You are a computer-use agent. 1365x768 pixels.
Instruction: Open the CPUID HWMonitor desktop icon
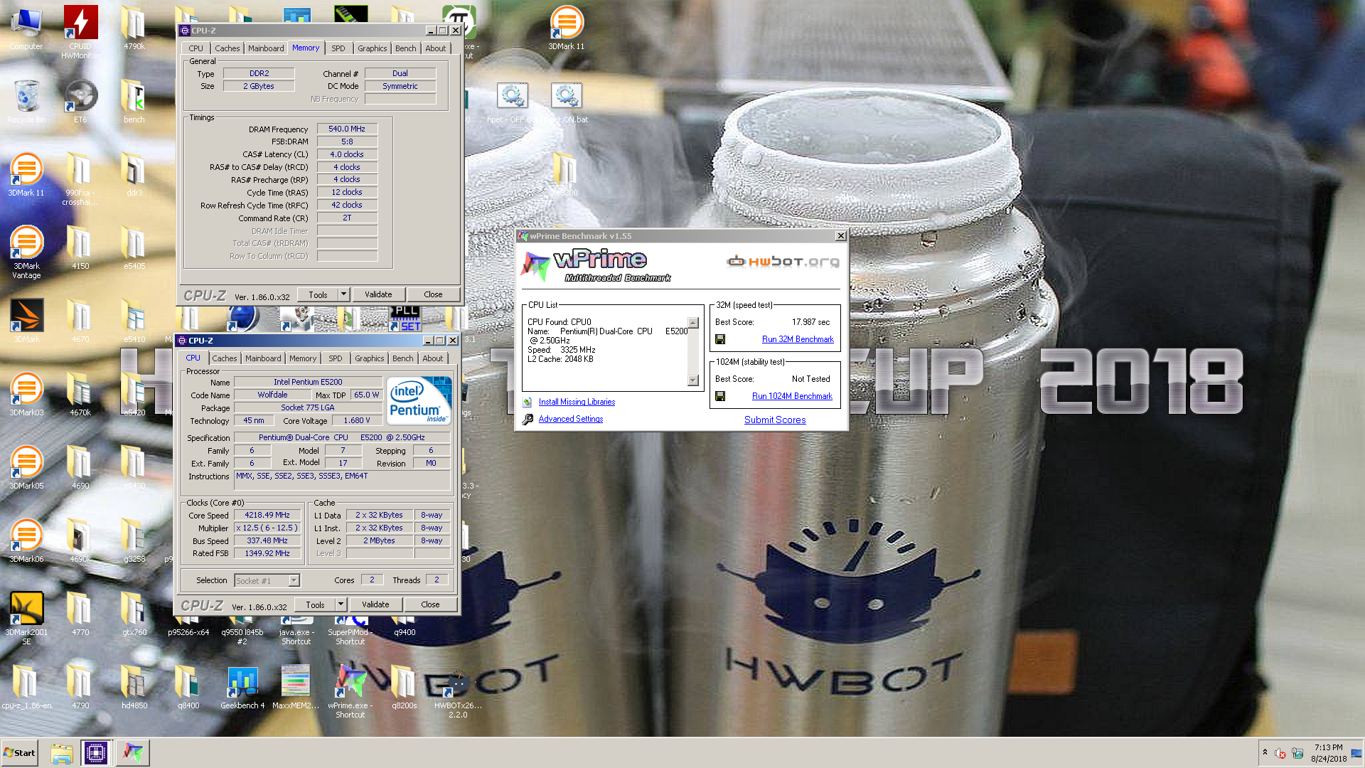click(80, 32)
